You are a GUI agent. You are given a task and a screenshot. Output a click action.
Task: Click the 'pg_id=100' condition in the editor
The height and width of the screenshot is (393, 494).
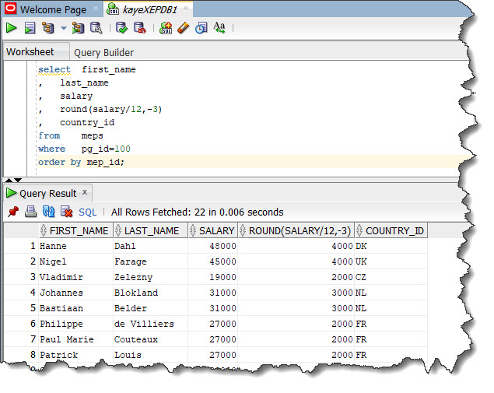[x=106, y=149]
